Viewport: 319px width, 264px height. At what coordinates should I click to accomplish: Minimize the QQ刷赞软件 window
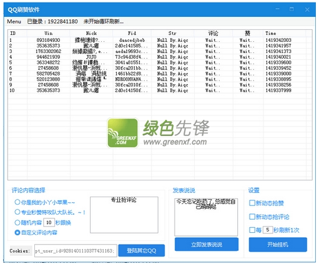(278, 9)
